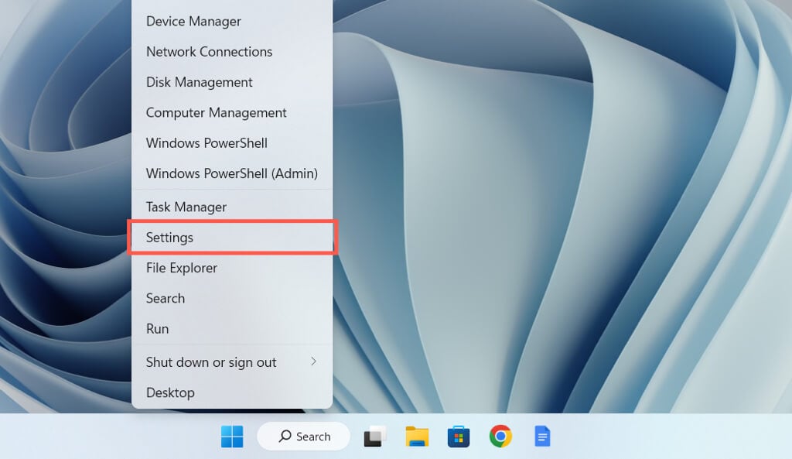
Task: Choose Search in the context menu
Action: tap(232, 298)
